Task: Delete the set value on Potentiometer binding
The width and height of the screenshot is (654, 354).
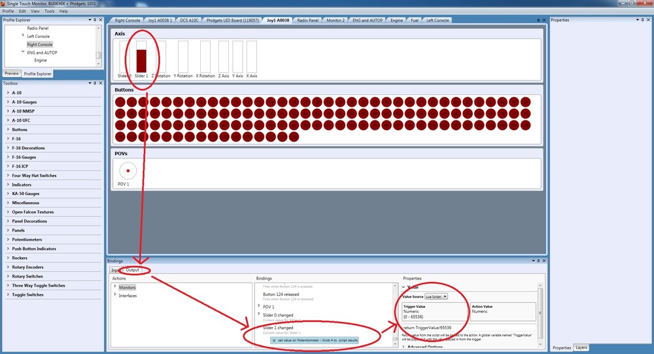Action: pos(274,340)
